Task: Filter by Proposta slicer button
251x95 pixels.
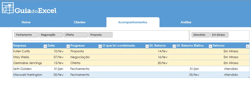Action: coord(100,35)
